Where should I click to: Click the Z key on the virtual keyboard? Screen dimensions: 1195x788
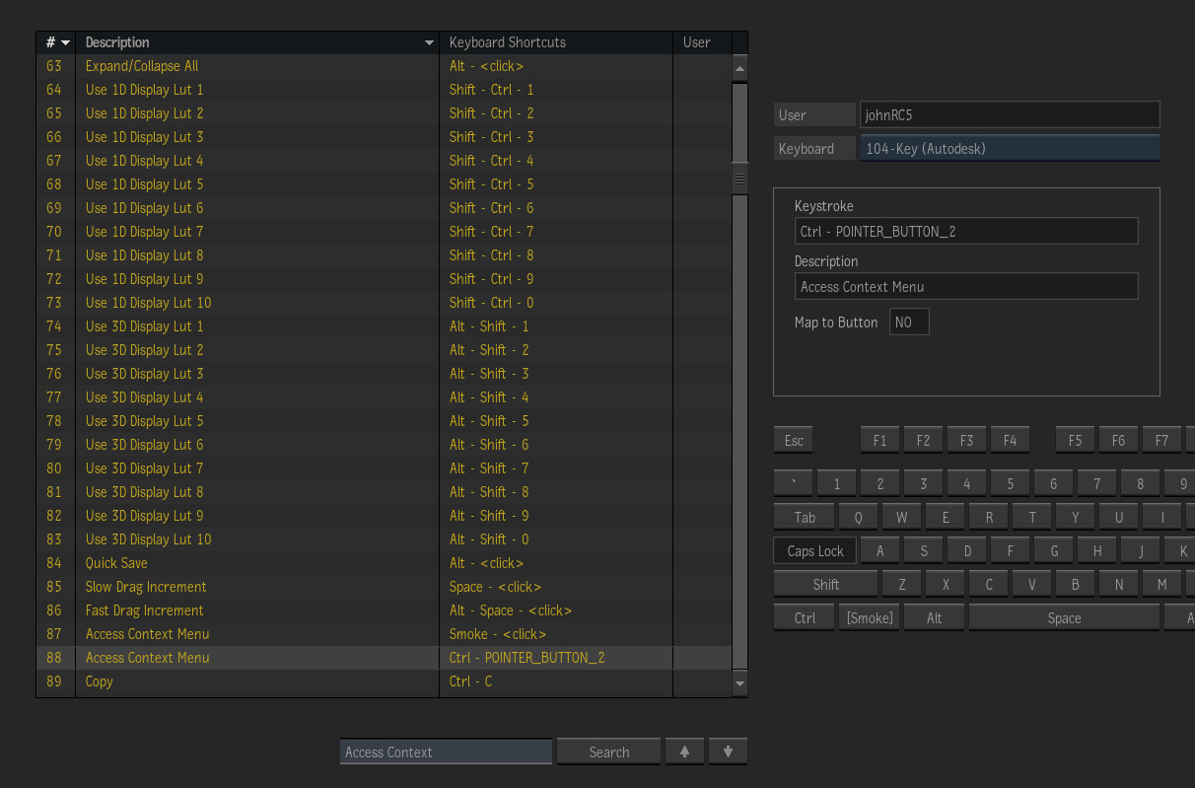coord(901,584)
